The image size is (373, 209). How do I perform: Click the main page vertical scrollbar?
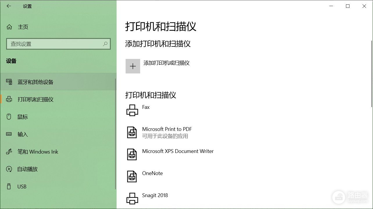tap(372, 74)
